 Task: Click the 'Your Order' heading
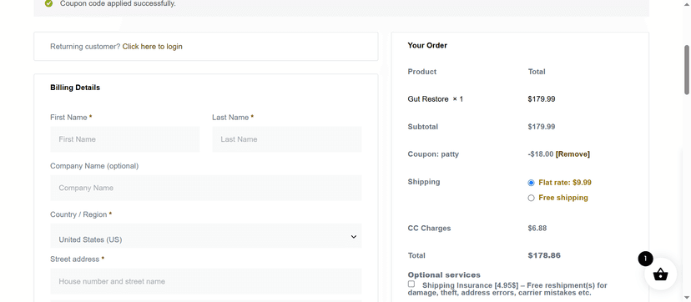click(427, 45)
